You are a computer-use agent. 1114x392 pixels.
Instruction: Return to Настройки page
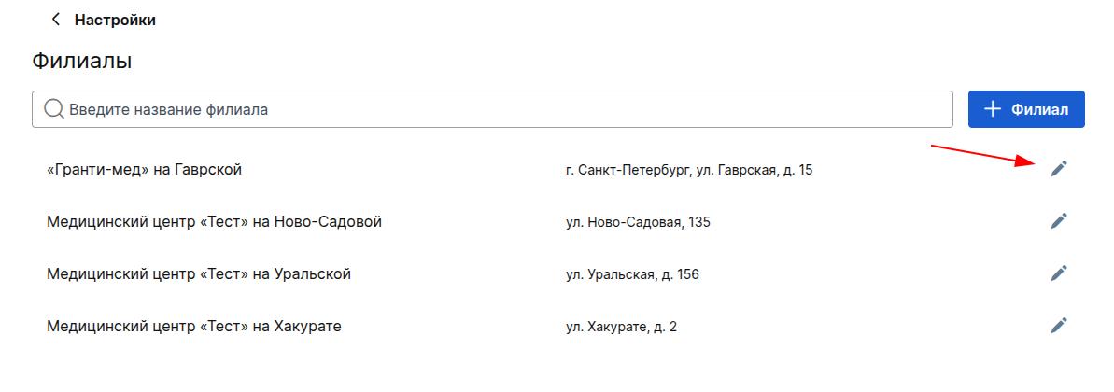pyautogui.click(x=115, y=20)
